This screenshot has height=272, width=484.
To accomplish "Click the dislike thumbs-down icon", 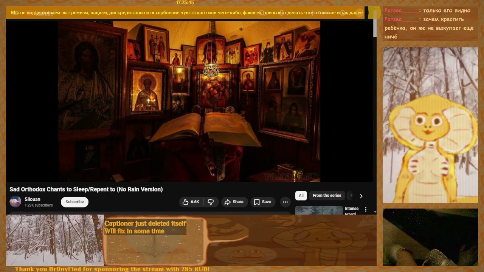I will click(x=211, y=202).
